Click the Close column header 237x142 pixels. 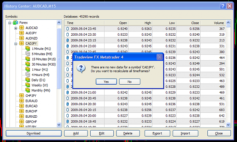pyautogui.click(x=188, y=23)
